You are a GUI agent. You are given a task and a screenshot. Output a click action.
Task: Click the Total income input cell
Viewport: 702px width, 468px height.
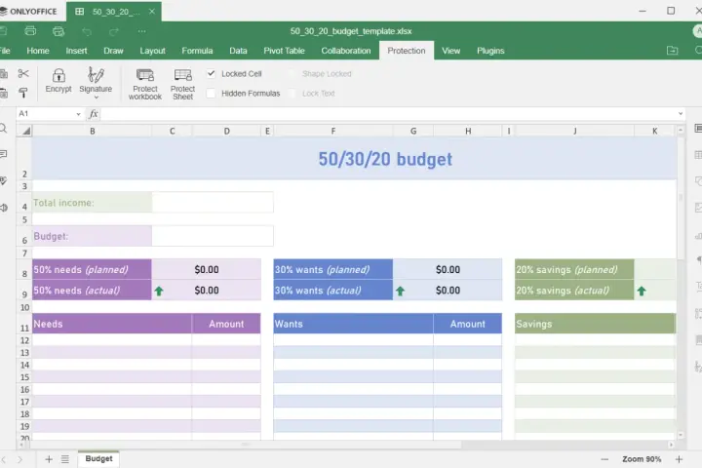click(x=213, y=203)
